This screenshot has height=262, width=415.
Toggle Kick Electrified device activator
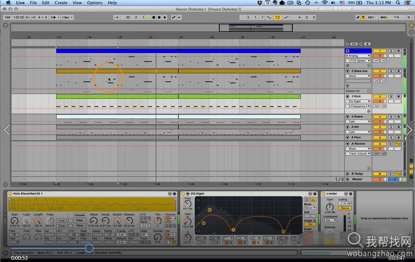[10, 194]
